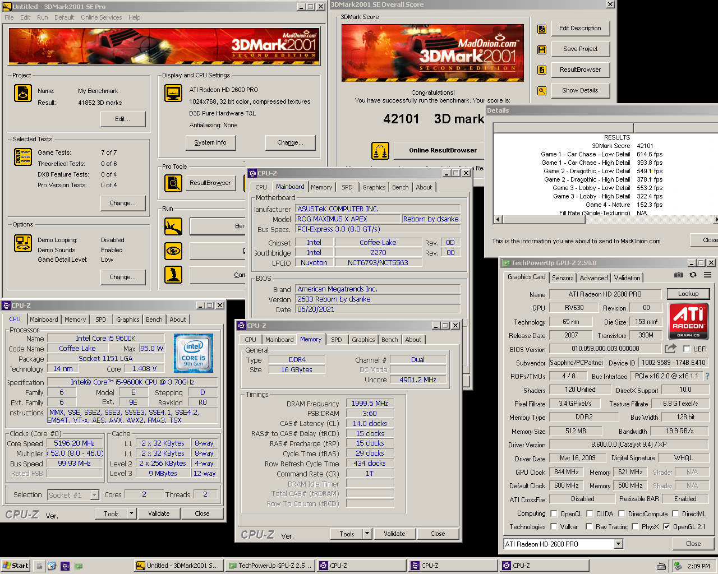Toggle the DirectML checkbox

(675, 513)
